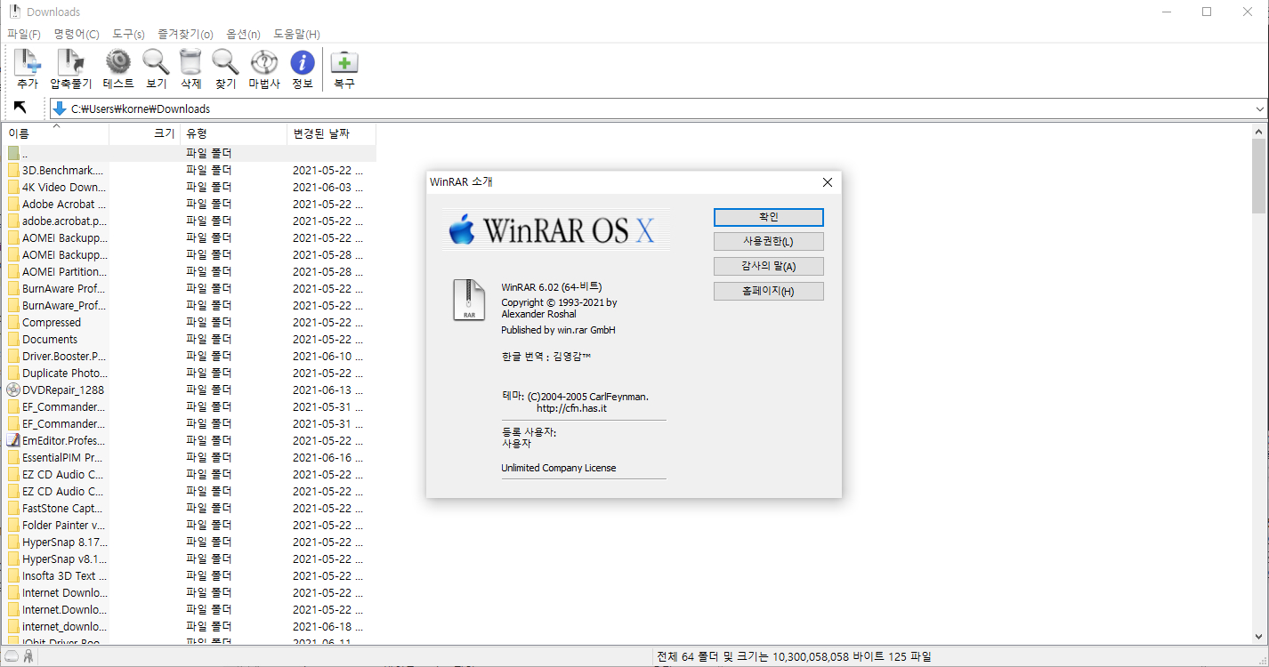Select the parent folder '..' row
Screen dimensions: 1269x667
[x=189, y=154]
